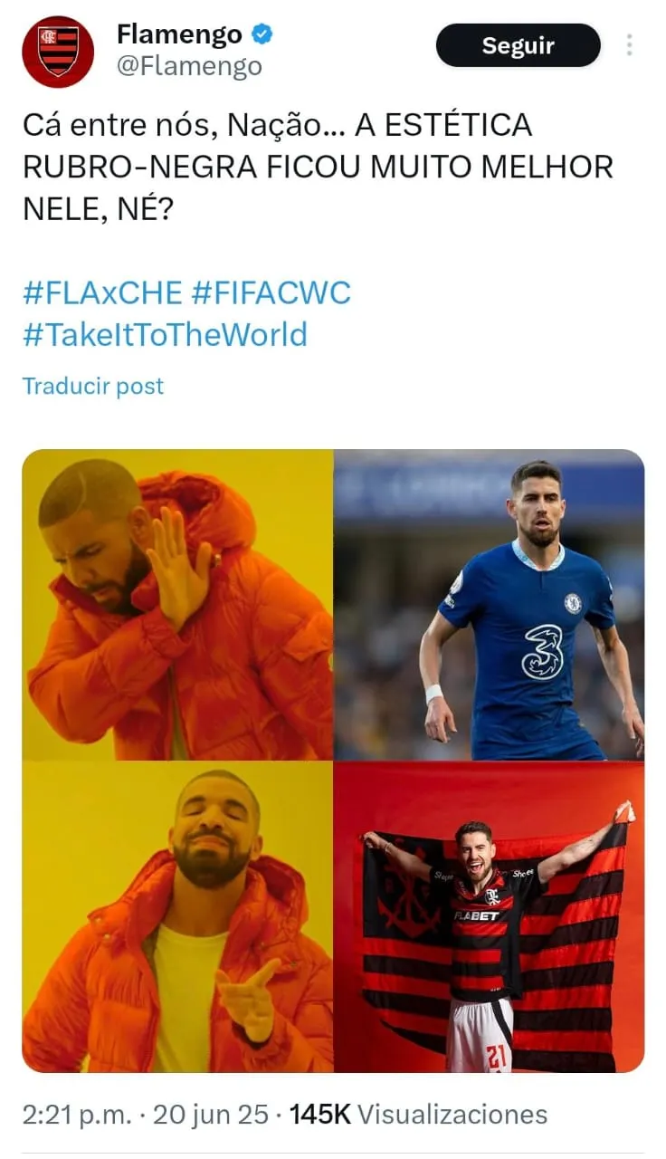Click the Chelsea crest on blue shirt
The height and width of the screenshot is (1159, 666).
pos(573,603)
